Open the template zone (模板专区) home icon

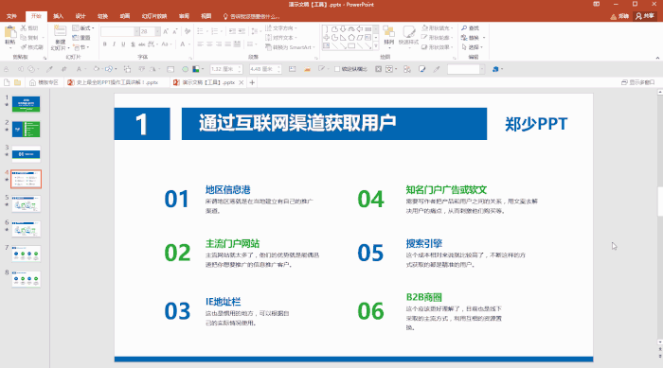tap(32, 82)
